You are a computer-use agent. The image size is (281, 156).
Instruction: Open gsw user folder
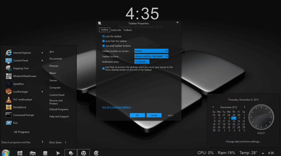click(x=51, y=52)
